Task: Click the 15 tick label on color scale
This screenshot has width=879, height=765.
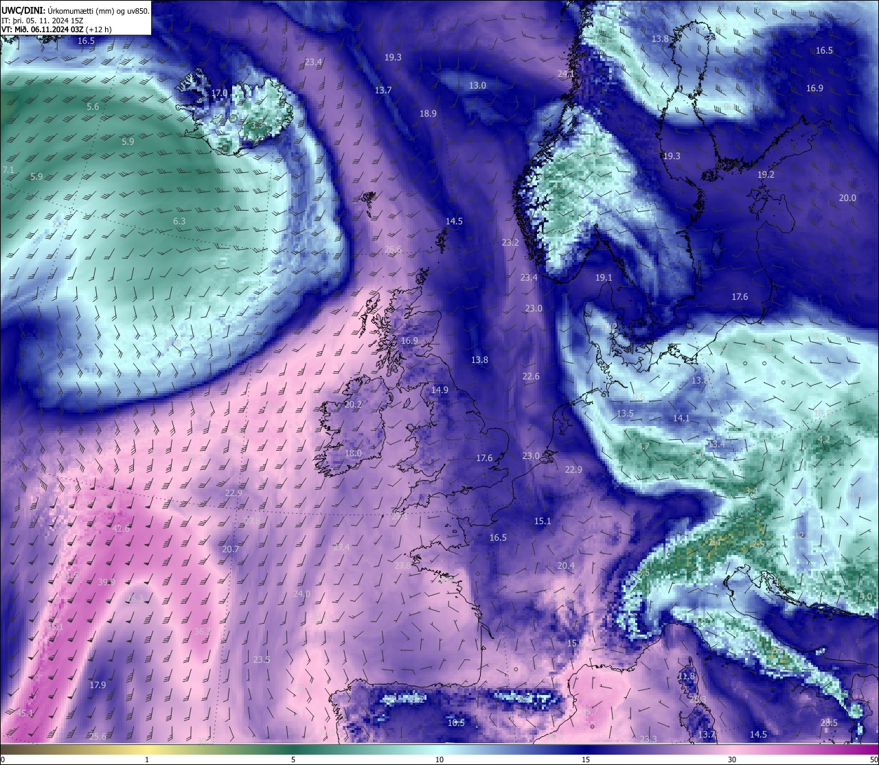Action: [x=586, y=760]
